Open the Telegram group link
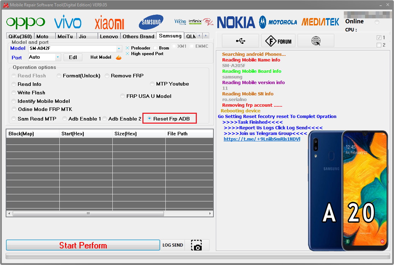The height and width of the screenshot is (265, 394). tap(261, 139)
